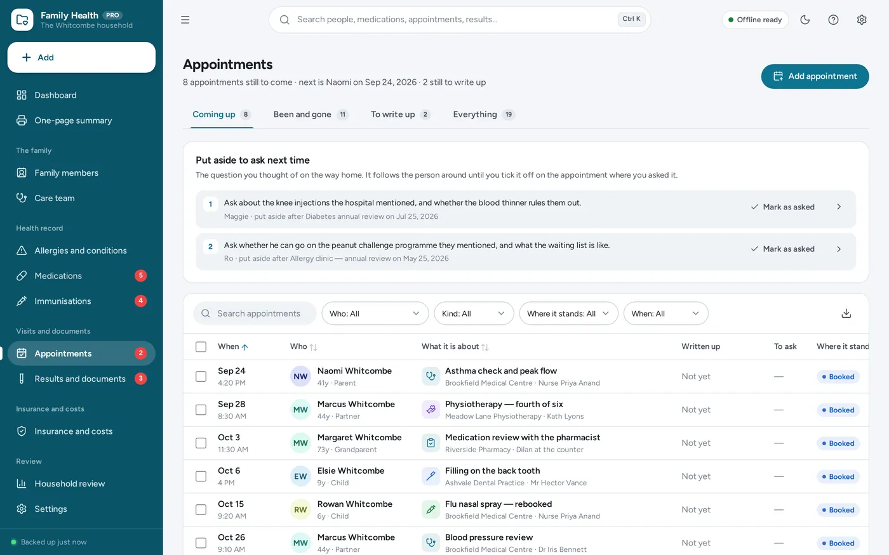Click the Family Health app logo
Viewport: 889px width, 555px height.
click(22, 20)
